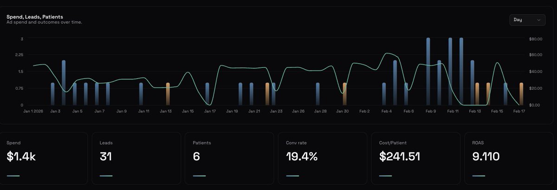This screenshot has width=557, height=190.
Task: Click the '$80.00' right axis label
Action: [x=536, y=39]
